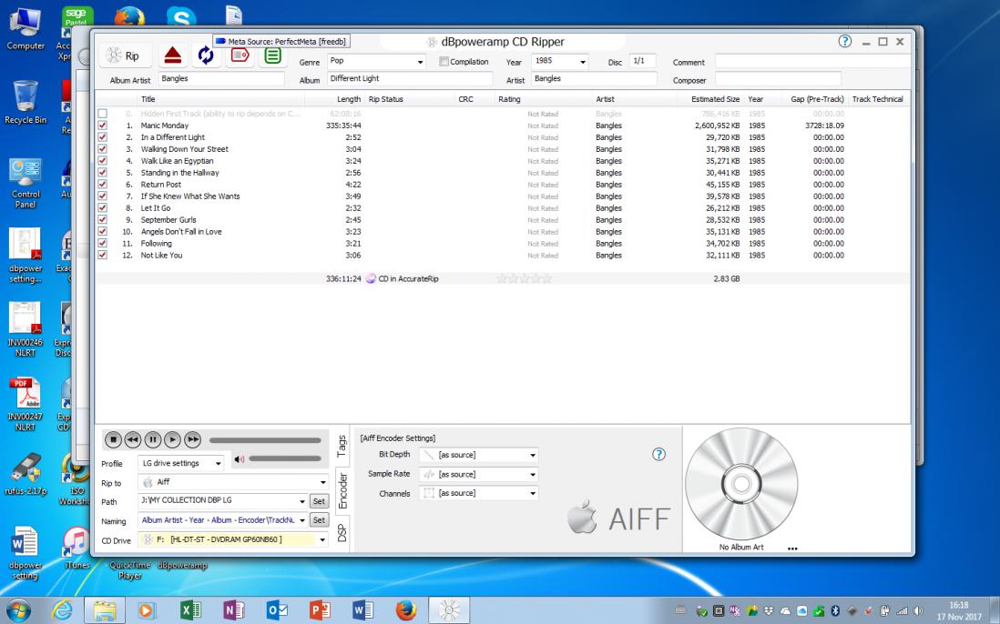
Task: Click the blue Refresh disc icon
Action: (x=205, y=56)
